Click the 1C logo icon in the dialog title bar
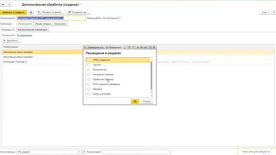Viewport: 276px width, 155px height. tap(85, 47)
